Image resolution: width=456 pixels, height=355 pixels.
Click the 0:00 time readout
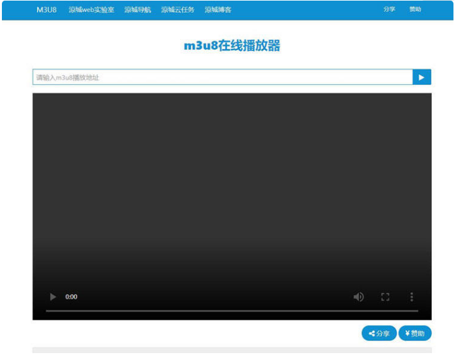[71, 297]
